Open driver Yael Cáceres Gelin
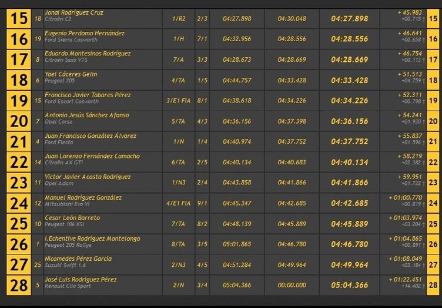 71,74
